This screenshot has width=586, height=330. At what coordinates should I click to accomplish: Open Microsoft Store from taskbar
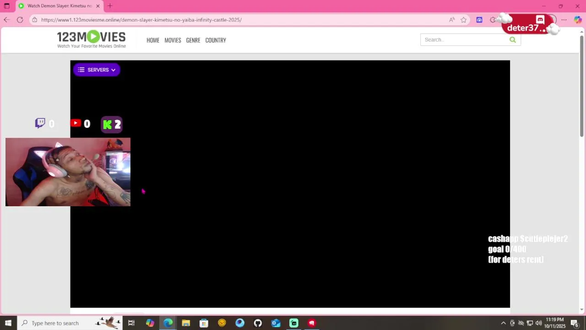point(204,323)
